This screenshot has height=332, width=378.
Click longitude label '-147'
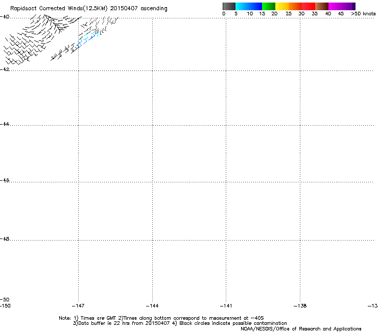click(x=78, y=306)
